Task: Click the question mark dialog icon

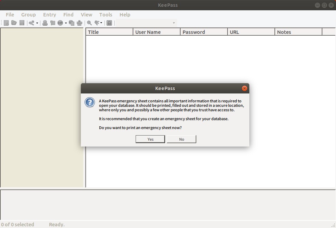Action: click(90, 102)
